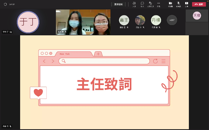Unmute the microphone
The height and width of the screenshot is (130, 209).
pyautogui.click(x=178, y=4)
